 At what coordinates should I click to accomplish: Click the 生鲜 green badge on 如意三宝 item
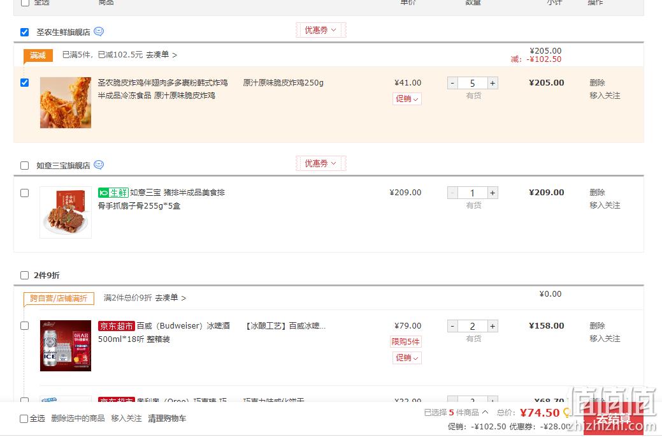point(113,193)
